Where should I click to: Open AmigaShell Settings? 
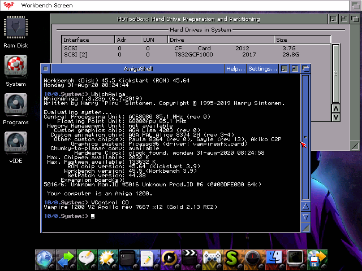click(262, 69)
